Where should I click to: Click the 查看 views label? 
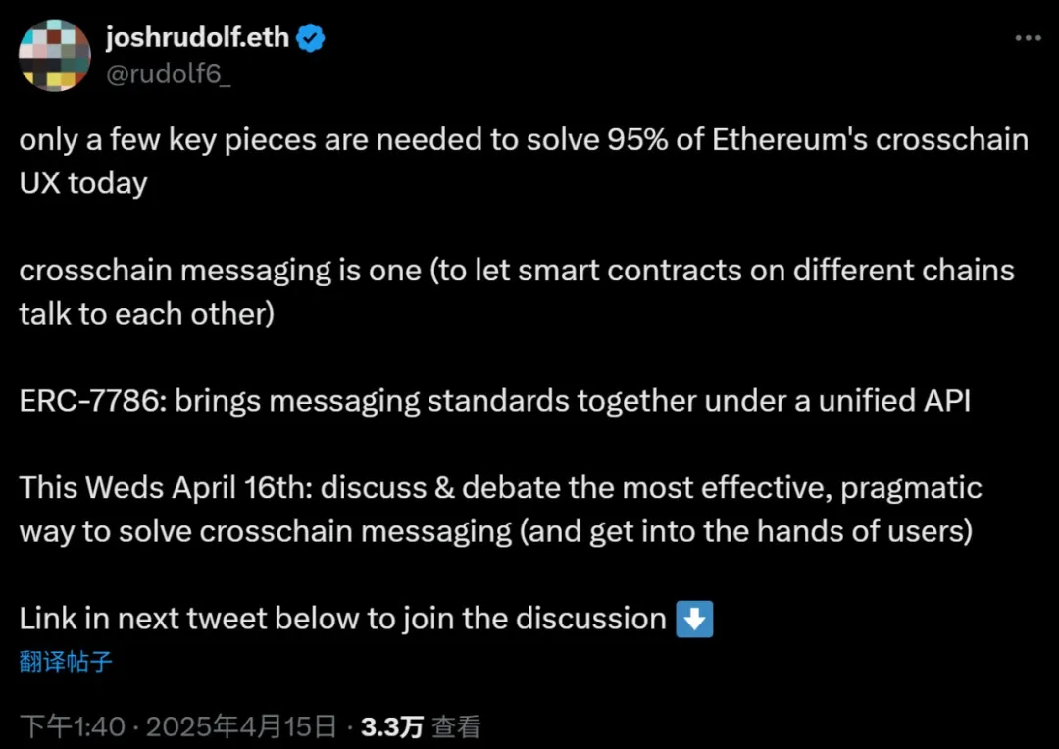(x=457, y=726)
